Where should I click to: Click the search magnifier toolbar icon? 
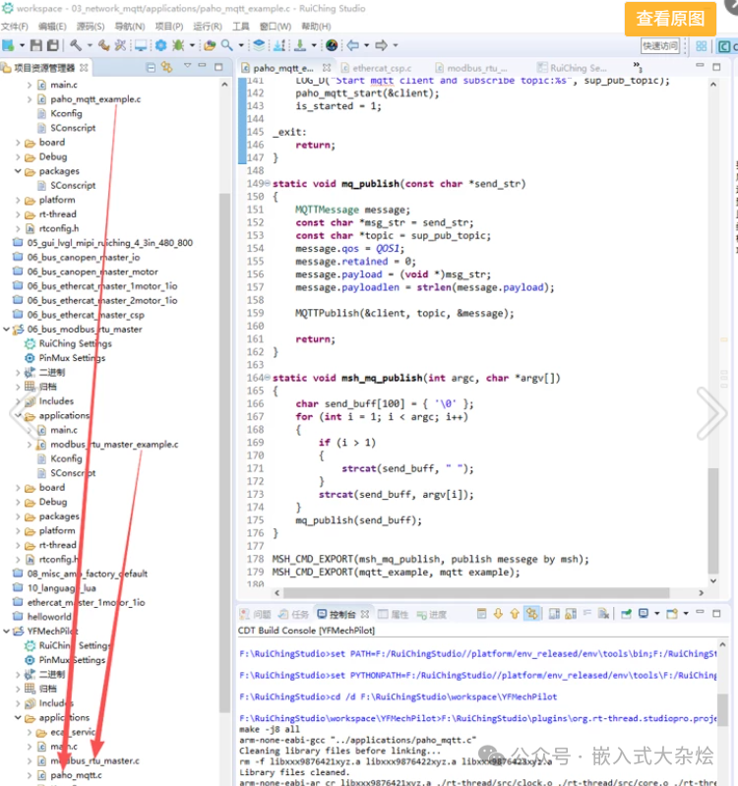[x=227, y=45]
